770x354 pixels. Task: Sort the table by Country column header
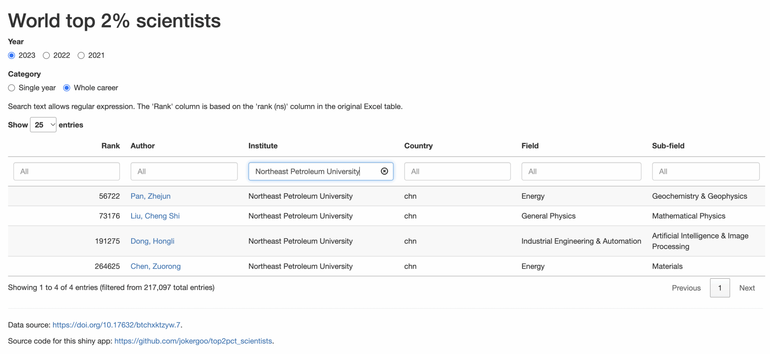click(x=418, y=146)
